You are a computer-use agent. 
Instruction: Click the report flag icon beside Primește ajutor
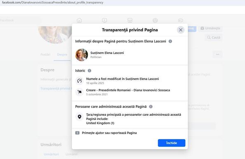tap(78, 133)
